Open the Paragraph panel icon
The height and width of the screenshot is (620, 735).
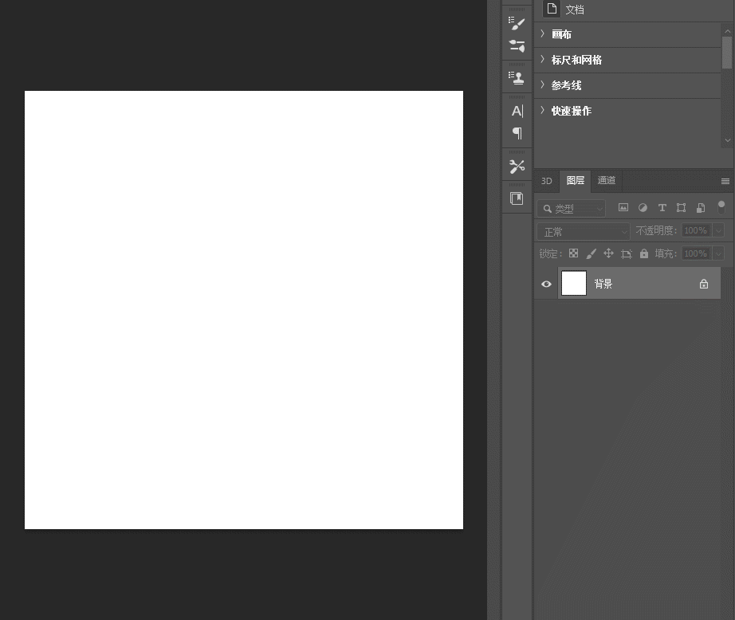point(517,134)
